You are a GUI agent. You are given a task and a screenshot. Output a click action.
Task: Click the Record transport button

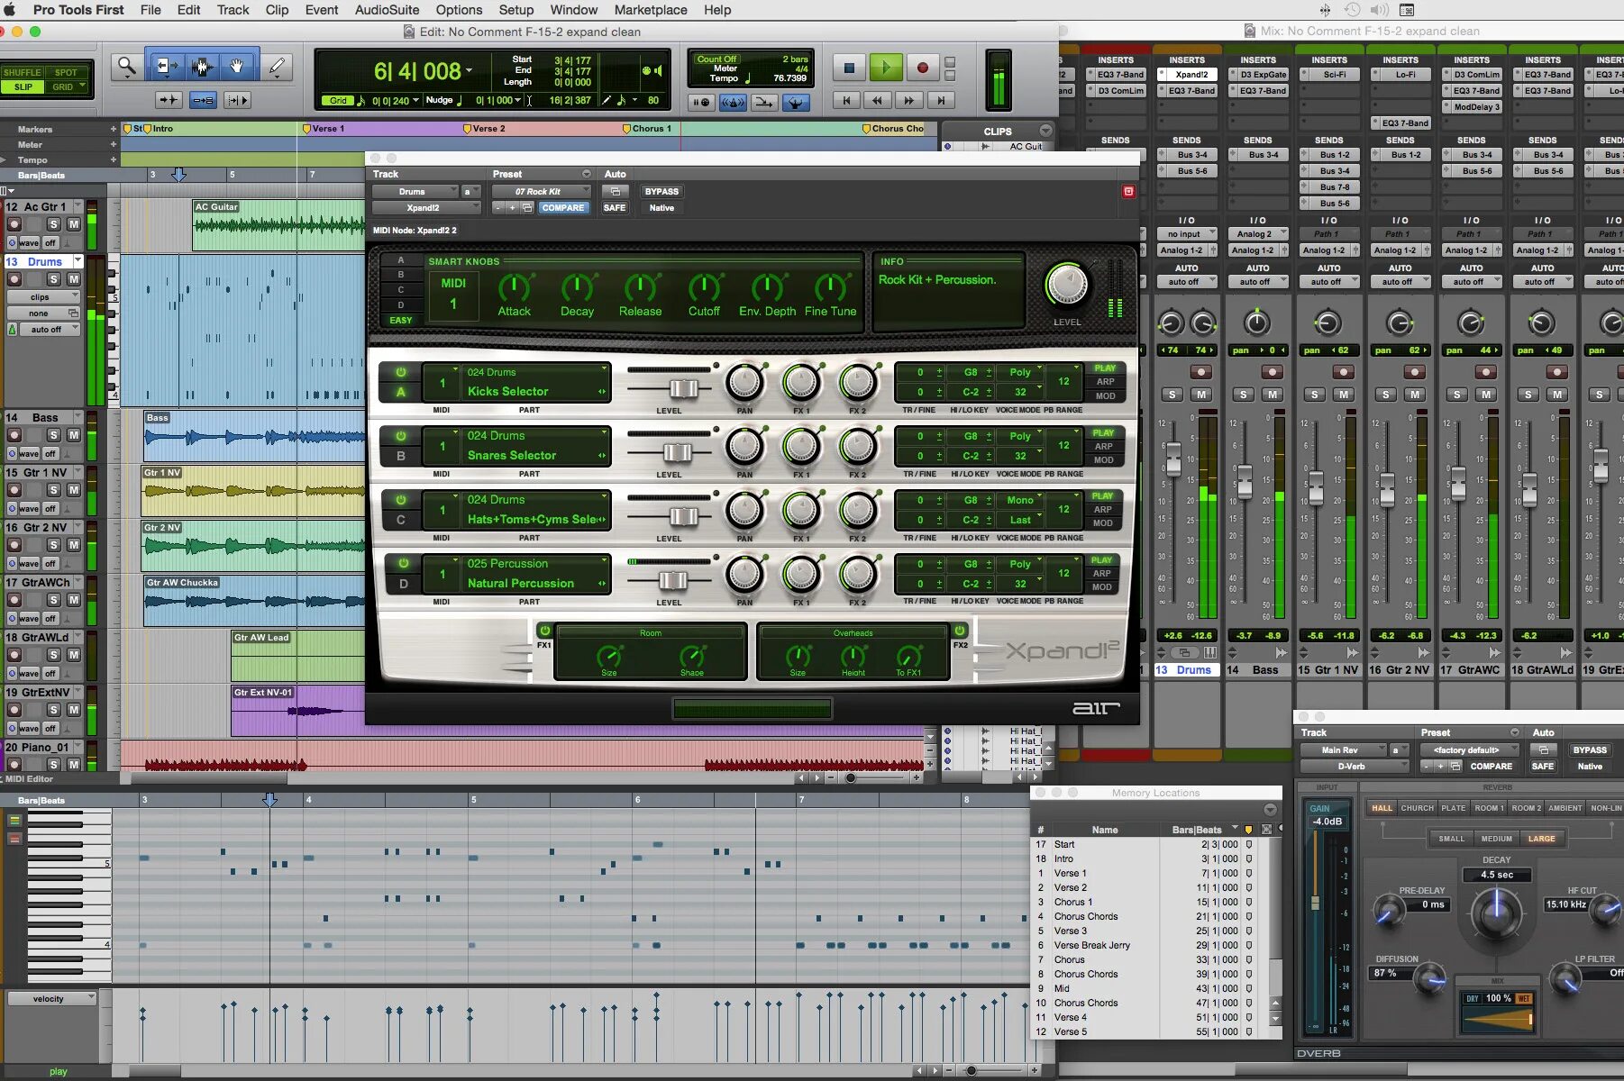922,67
